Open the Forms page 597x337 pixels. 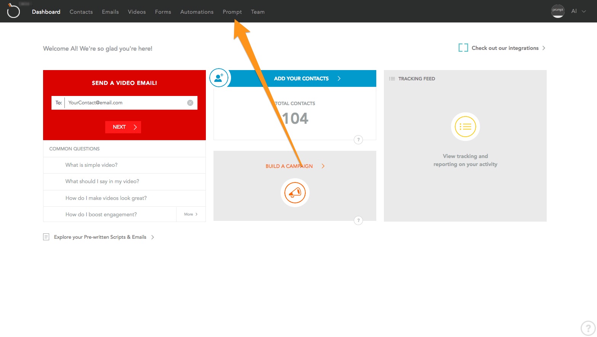click(x=163, y=12)
